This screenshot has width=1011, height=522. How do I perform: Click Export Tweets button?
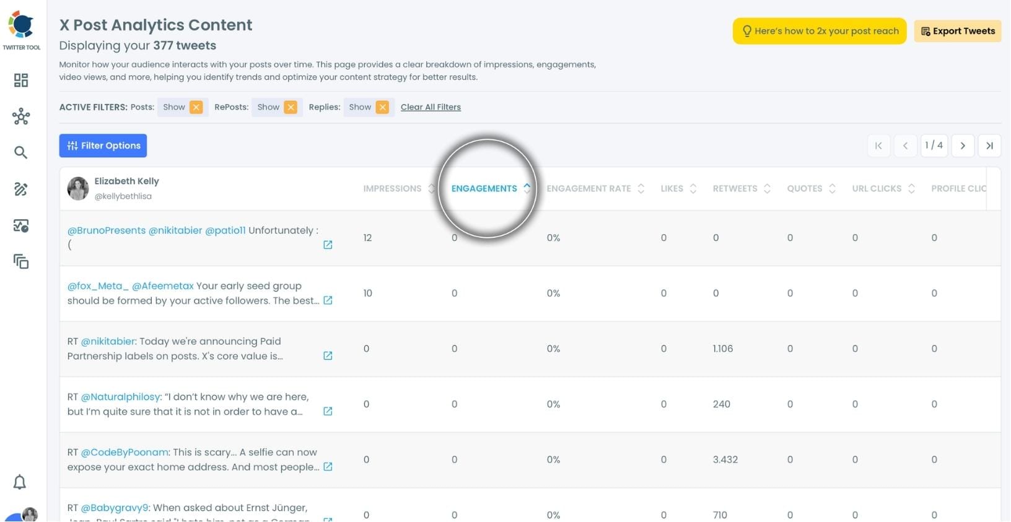[x=958, y=31]
